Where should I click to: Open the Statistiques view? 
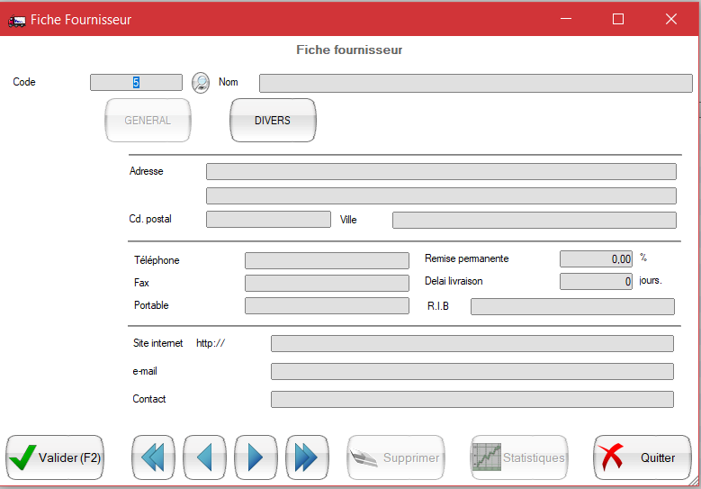click(519, 457)
